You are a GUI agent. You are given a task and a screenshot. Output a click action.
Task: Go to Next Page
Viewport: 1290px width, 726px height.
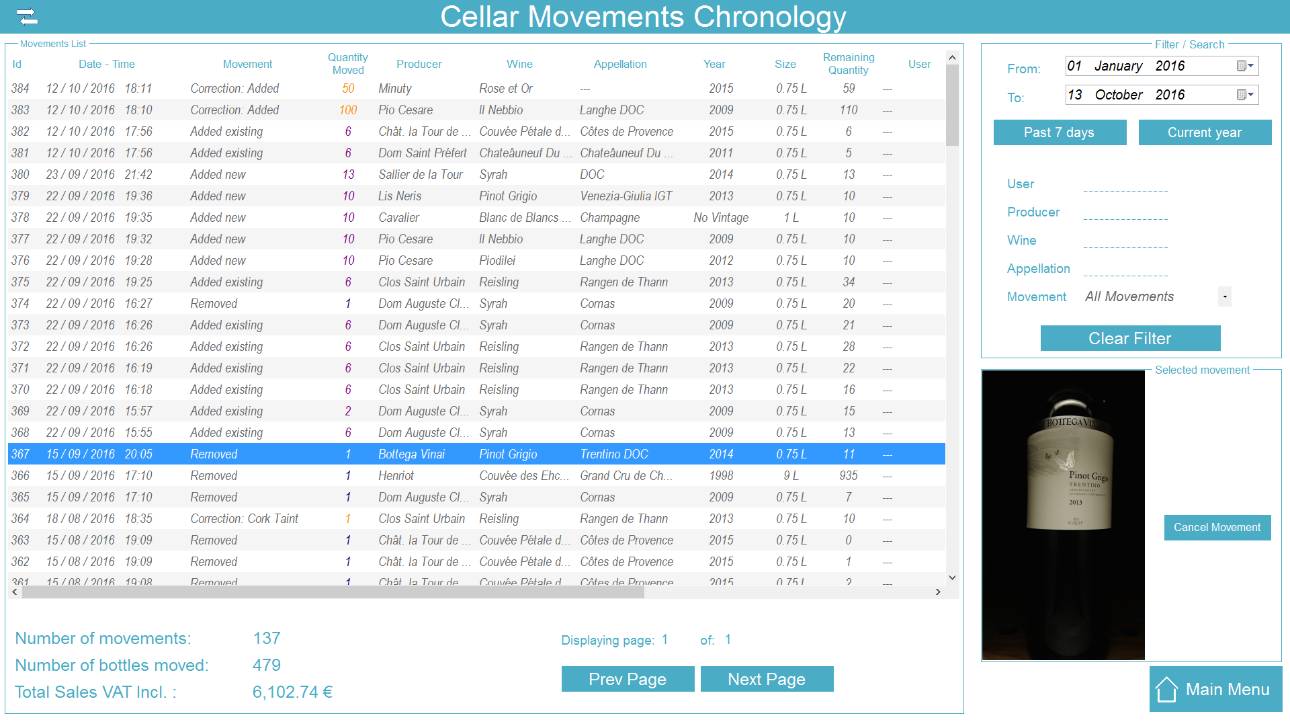pyautogui.click(x=766, y=679)
